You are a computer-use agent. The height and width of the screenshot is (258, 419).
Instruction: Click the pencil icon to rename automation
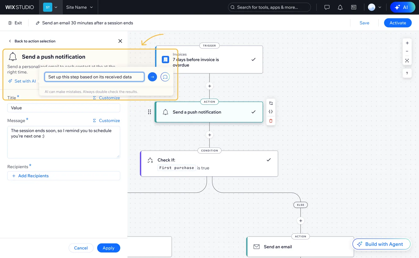38,23
